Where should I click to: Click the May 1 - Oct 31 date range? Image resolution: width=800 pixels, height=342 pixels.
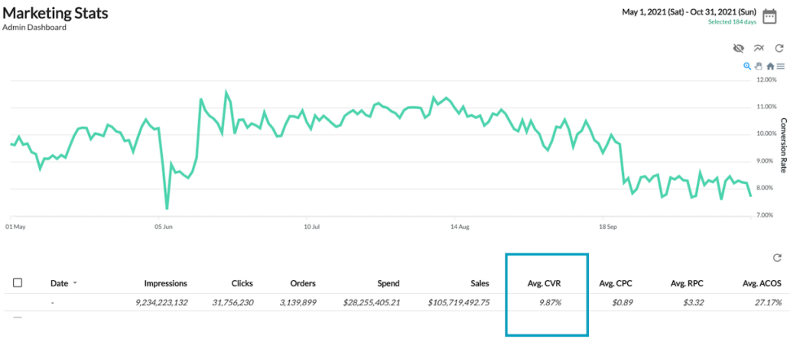click(688, 12)
